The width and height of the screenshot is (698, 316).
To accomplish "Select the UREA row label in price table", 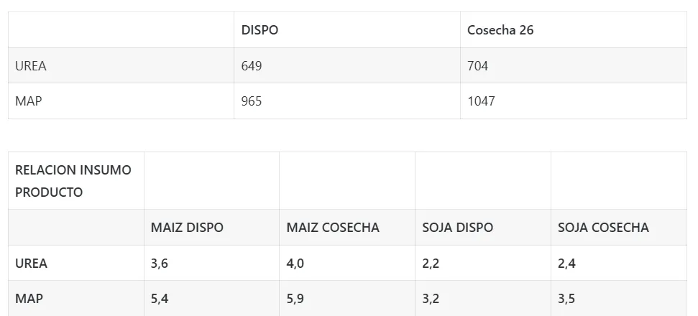I will 31,66.
